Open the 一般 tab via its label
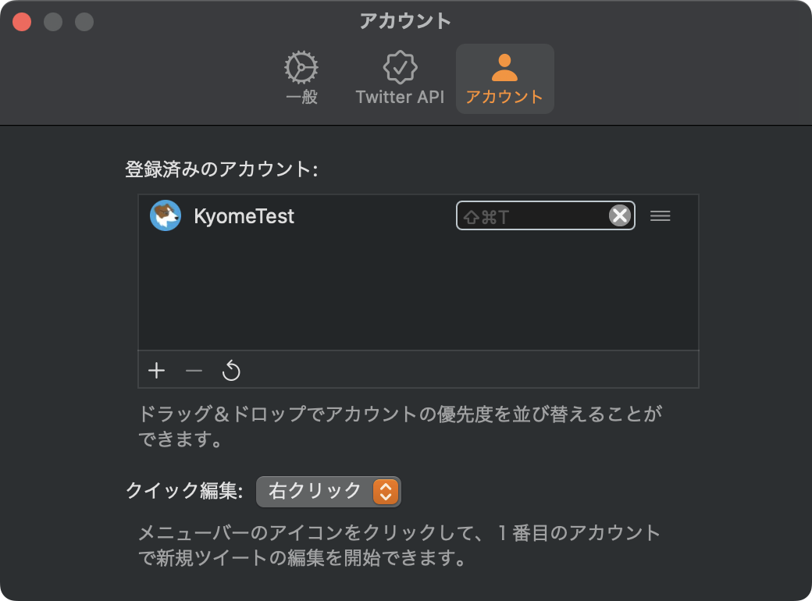Viewport: 812px width, 601px height. tap(301, 97)
